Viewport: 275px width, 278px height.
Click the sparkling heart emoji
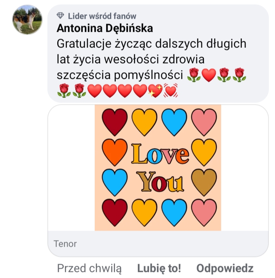tap(155, 90)
